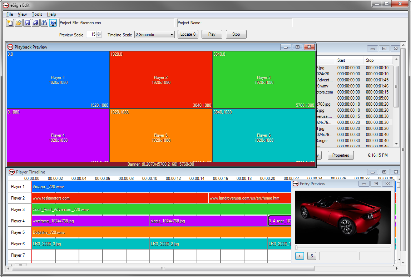Click the New Project toolbar icon

pos(10,23)
